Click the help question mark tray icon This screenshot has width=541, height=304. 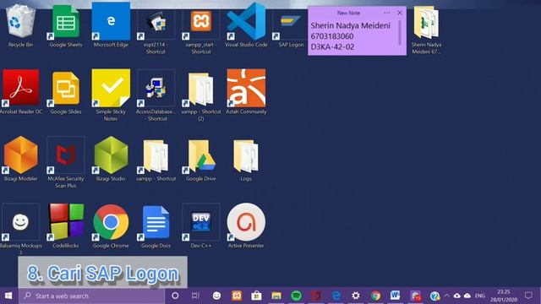click(x=434, y=296)
